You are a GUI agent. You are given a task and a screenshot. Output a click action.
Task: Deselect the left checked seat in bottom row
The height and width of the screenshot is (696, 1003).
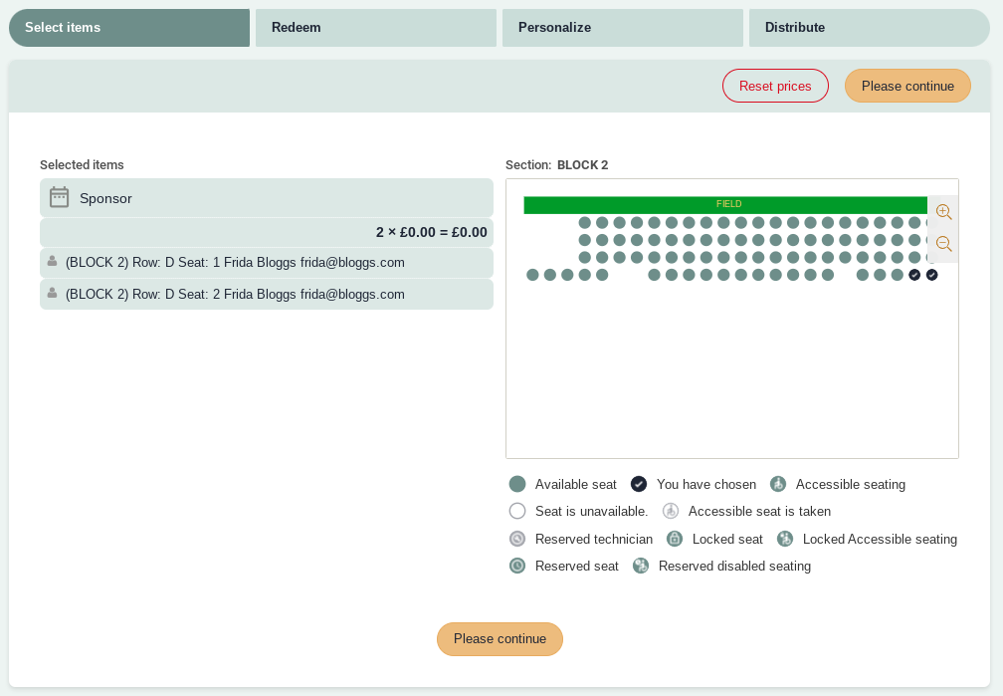pyautogui.click(x=914, y=275)
